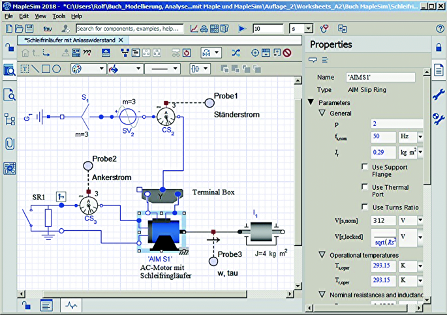Select the Ellipse drawing tool
Image resolution: width=447 pixels, height=315 pixels.
[x=56, y=69]
